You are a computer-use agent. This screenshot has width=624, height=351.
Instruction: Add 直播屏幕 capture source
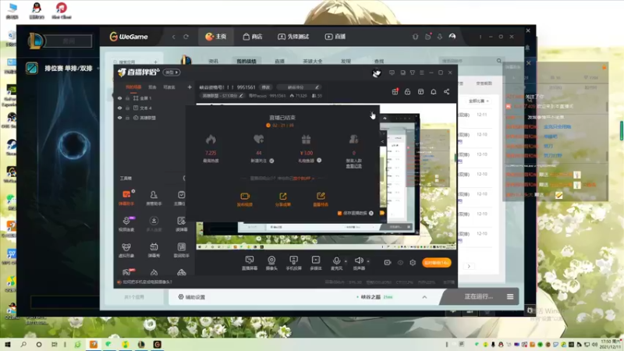point(250,263)
